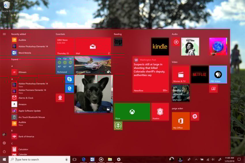Open the Richmond weather tile

(x=65, y=65)
